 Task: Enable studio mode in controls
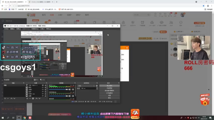(x=109, y=93)
